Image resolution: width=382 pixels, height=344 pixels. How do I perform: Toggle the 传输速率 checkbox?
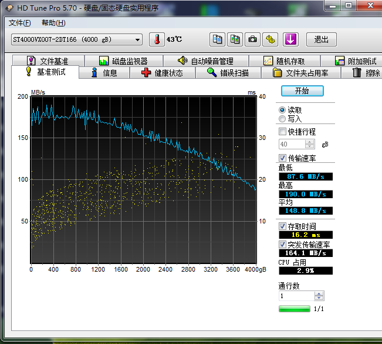coord(282,158)
